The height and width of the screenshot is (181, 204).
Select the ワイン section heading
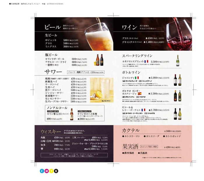[129, 28]
